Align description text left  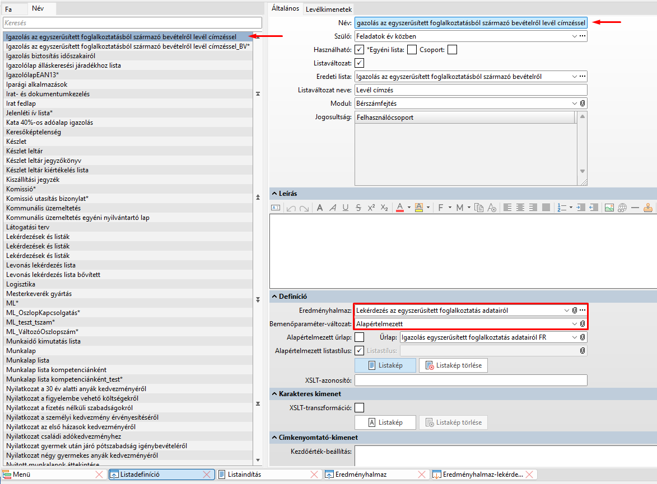click(507, 208)
